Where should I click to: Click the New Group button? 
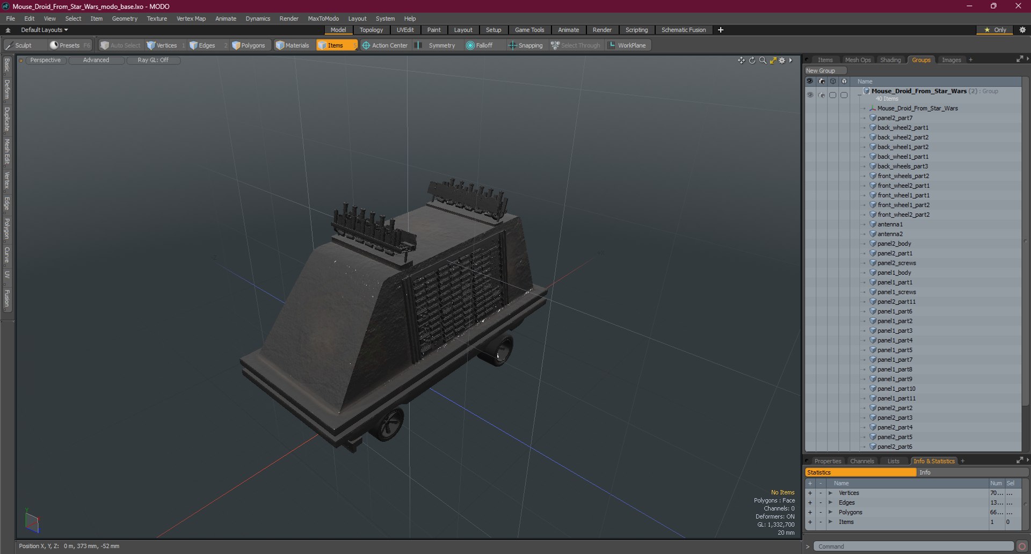coord(825,71)
